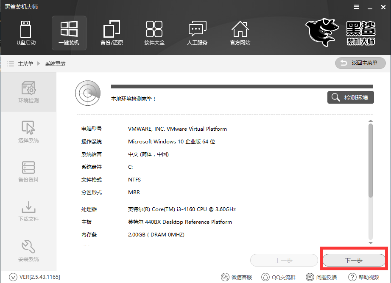Open 问题反馈 feedback form
Image resolution: width=391 pixels, height=283 pixels.
[x=321, y=277]
